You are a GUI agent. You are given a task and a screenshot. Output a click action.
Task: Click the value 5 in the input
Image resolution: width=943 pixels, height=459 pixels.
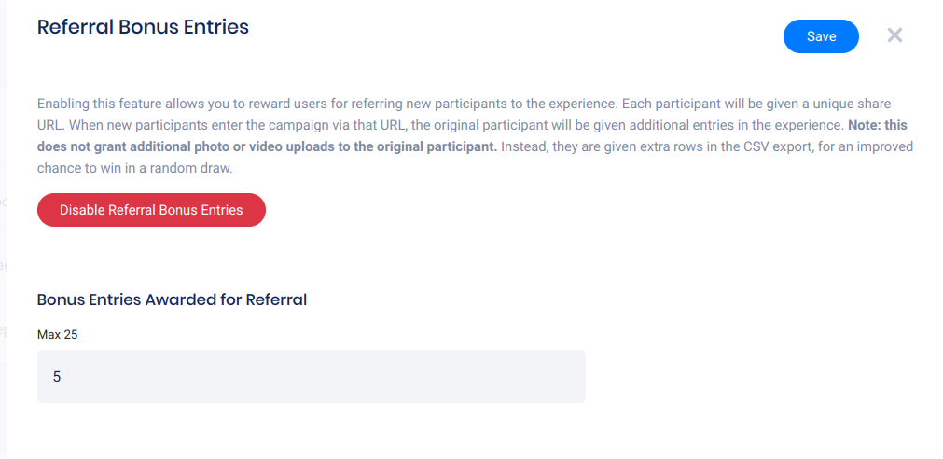click(57, 377)
